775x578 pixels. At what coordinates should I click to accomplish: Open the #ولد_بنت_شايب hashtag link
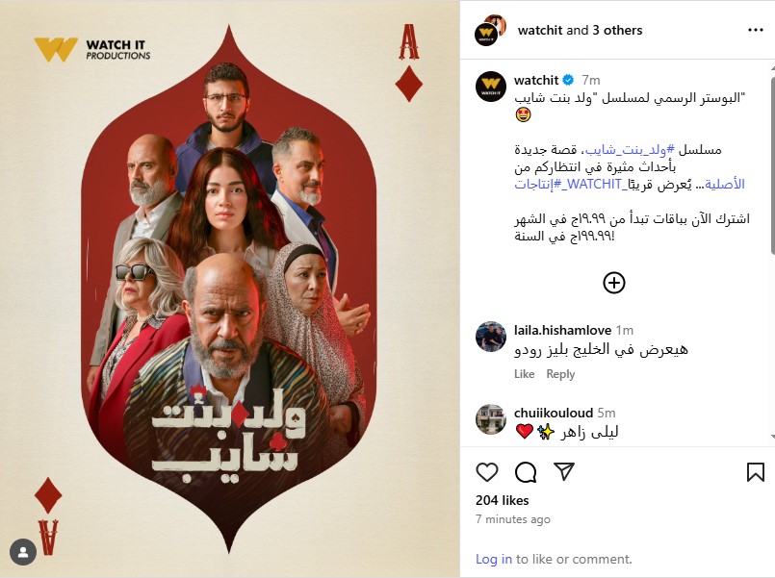(631, 150)
